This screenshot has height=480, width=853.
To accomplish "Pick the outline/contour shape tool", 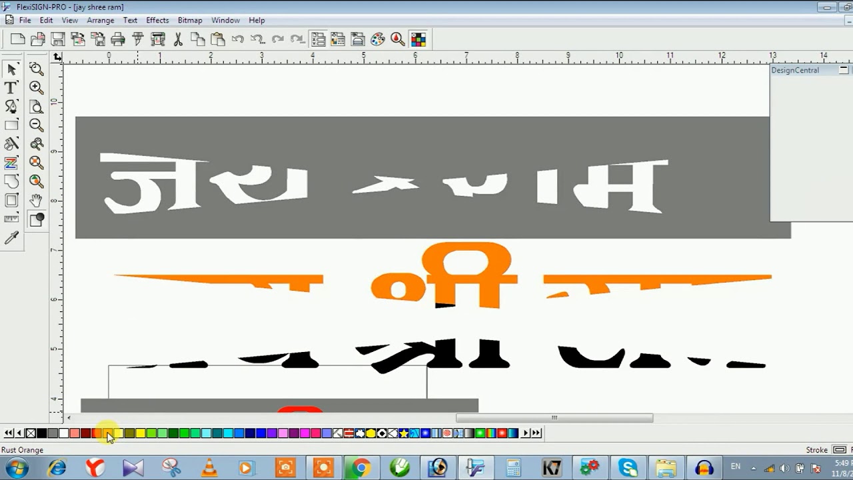I will coord(11,181).
